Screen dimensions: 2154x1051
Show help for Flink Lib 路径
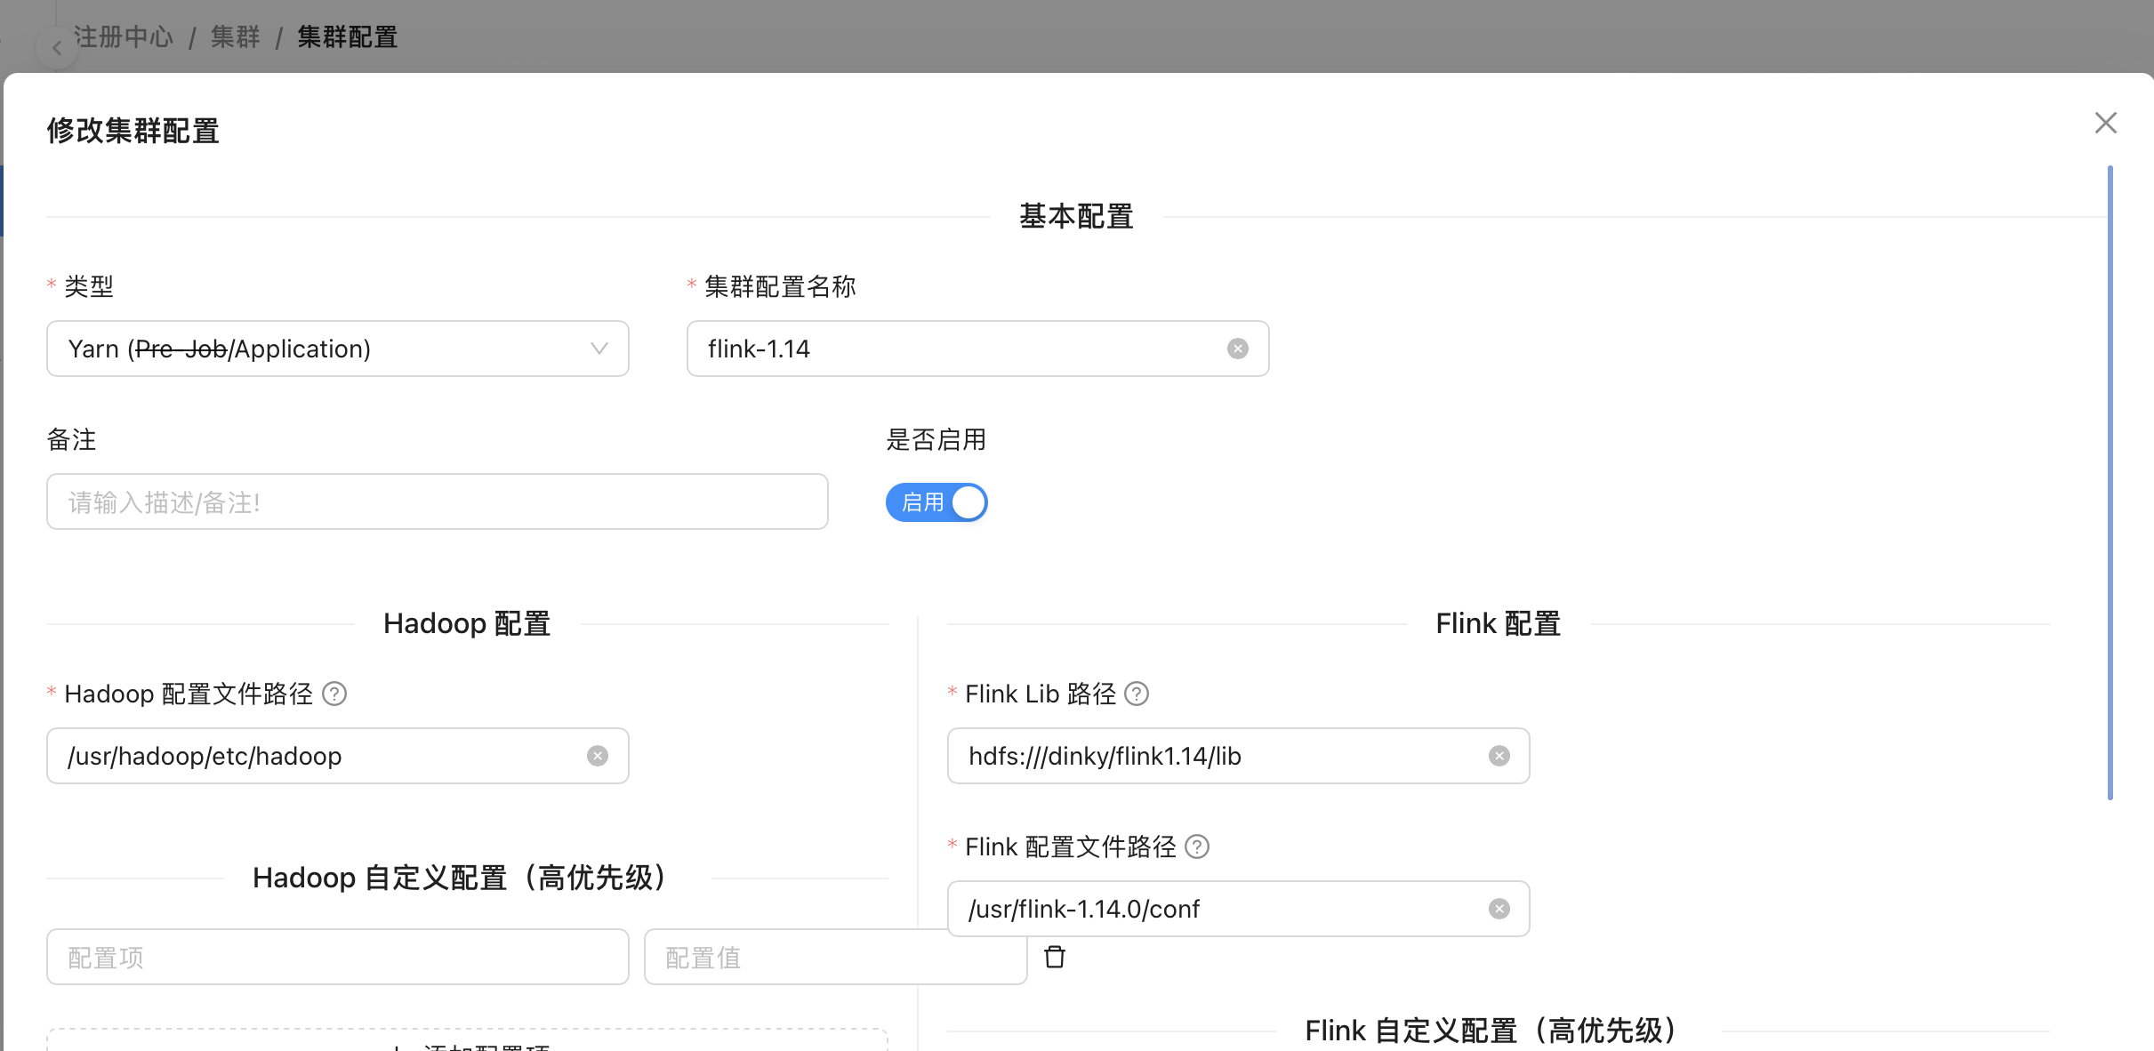point(1137,694)
